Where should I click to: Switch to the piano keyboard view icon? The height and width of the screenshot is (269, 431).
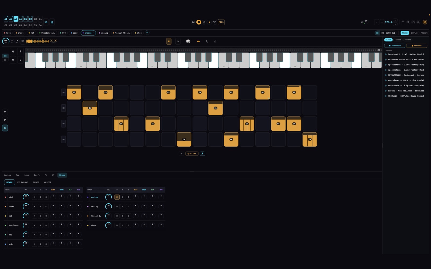pyautogui.click(x=394, y=33)
